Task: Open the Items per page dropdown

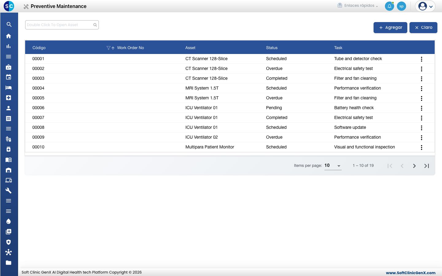Action: pos(333,166)
